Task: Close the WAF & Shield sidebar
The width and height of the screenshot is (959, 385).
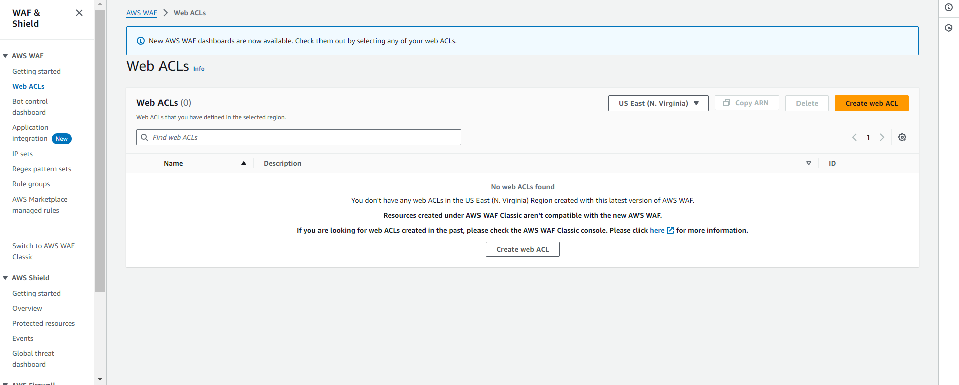Action: pyautogui.click(x=79, y=13)
